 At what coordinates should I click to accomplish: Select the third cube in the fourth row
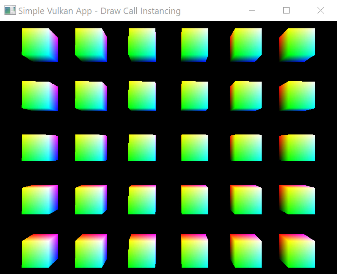[x=142, y=200]
